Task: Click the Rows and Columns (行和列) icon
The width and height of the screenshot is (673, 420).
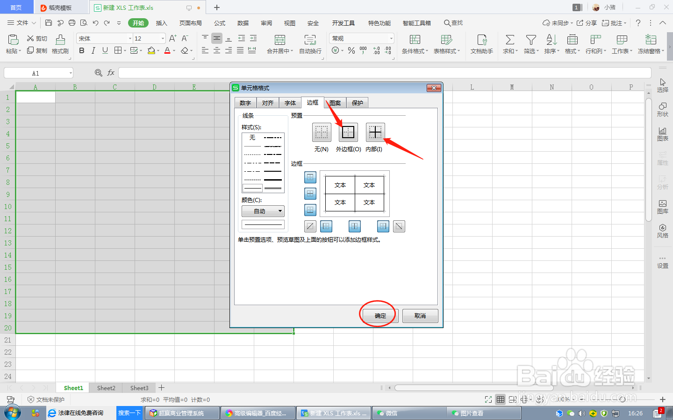Action: (x=596, y=40)
